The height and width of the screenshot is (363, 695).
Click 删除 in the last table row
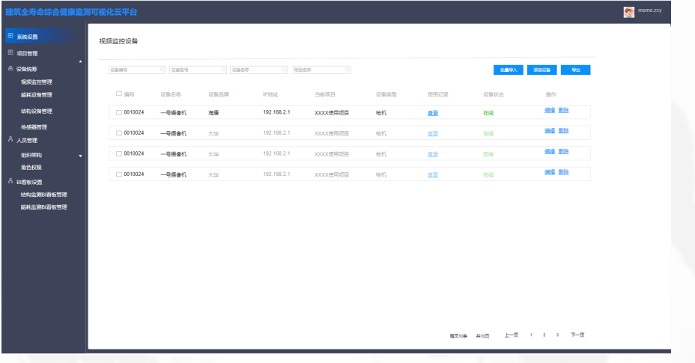pos(563,172)
